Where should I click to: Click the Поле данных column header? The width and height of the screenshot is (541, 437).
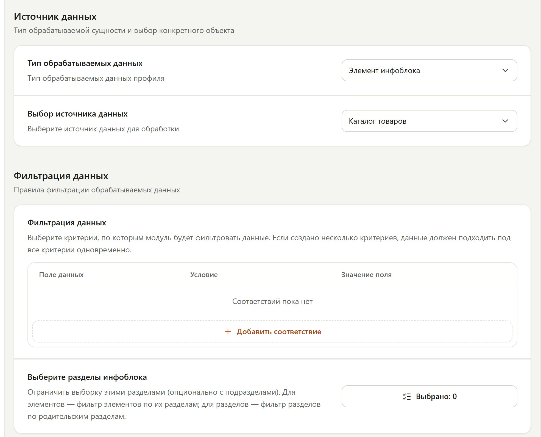click(x=61, y=275)
